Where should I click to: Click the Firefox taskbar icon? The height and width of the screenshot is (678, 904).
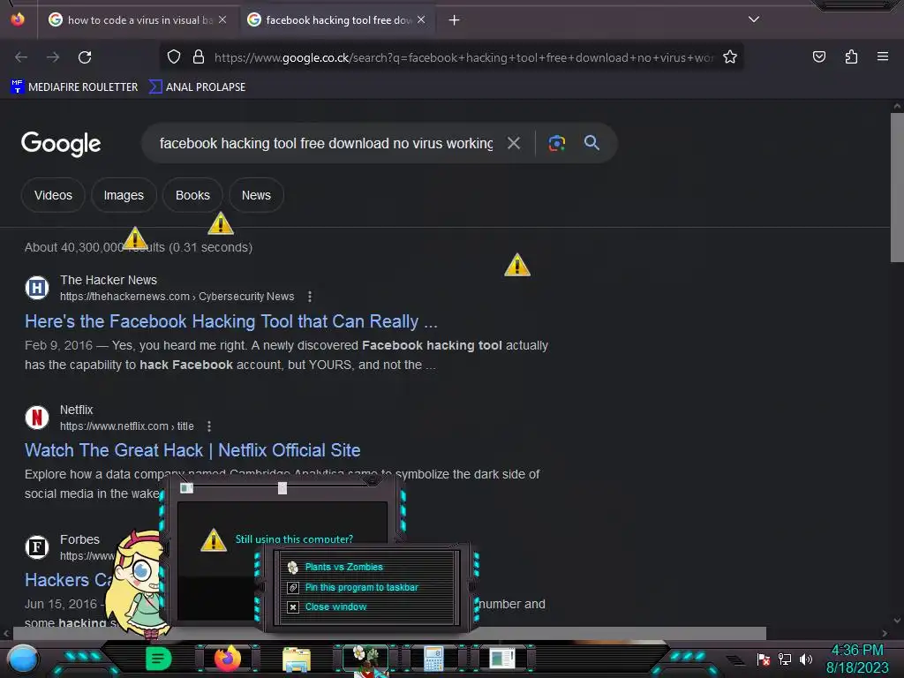[x=228, y=659]
